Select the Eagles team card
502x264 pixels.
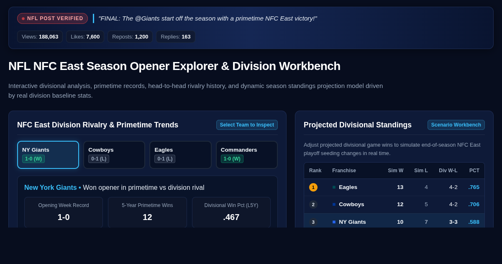180,155
